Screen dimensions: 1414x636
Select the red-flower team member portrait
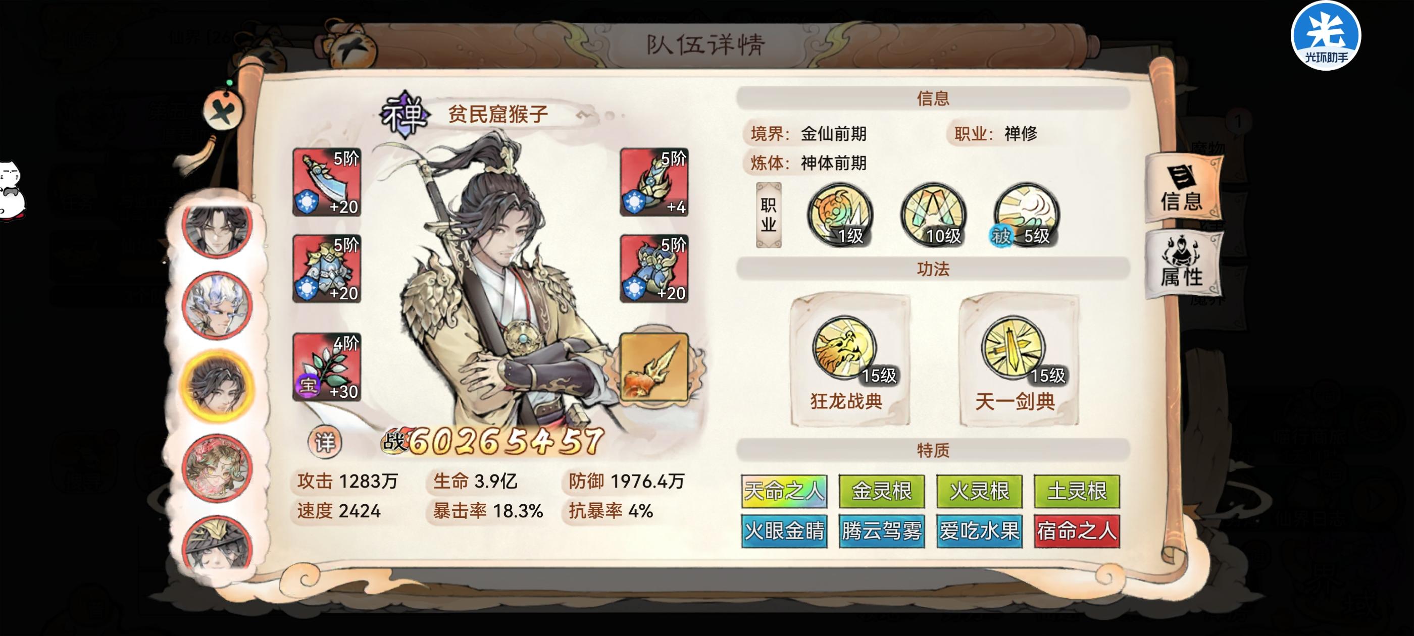tap(217, 468)
